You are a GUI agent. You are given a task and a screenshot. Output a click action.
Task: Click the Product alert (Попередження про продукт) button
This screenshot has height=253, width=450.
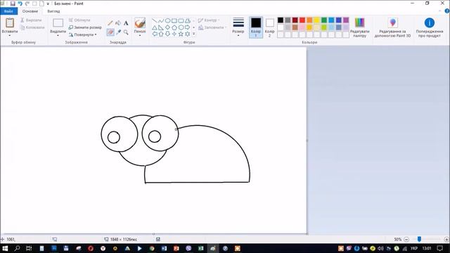pyautogui.click(x=430, y=27)
